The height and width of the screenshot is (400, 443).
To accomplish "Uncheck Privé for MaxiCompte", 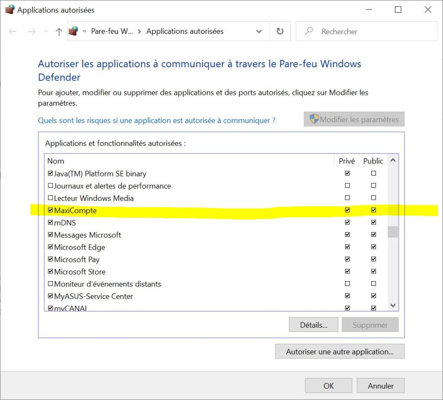I will click(x=347, y=210).
